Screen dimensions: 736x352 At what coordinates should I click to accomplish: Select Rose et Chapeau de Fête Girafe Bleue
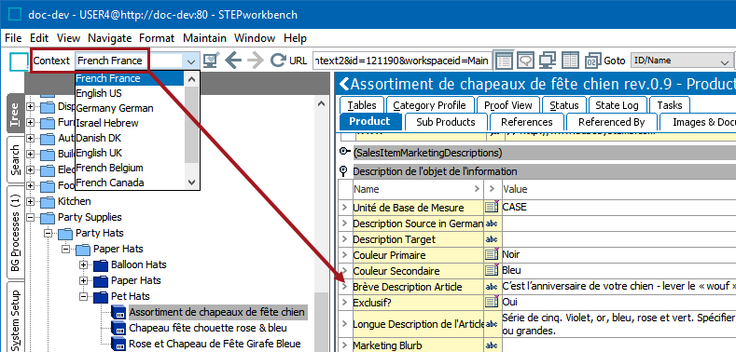point(215,344)
